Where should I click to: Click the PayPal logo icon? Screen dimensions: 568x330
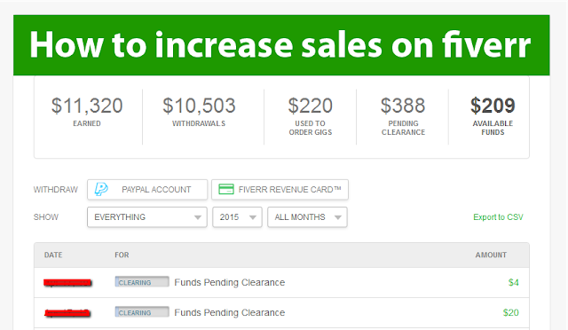pos(101,189)
